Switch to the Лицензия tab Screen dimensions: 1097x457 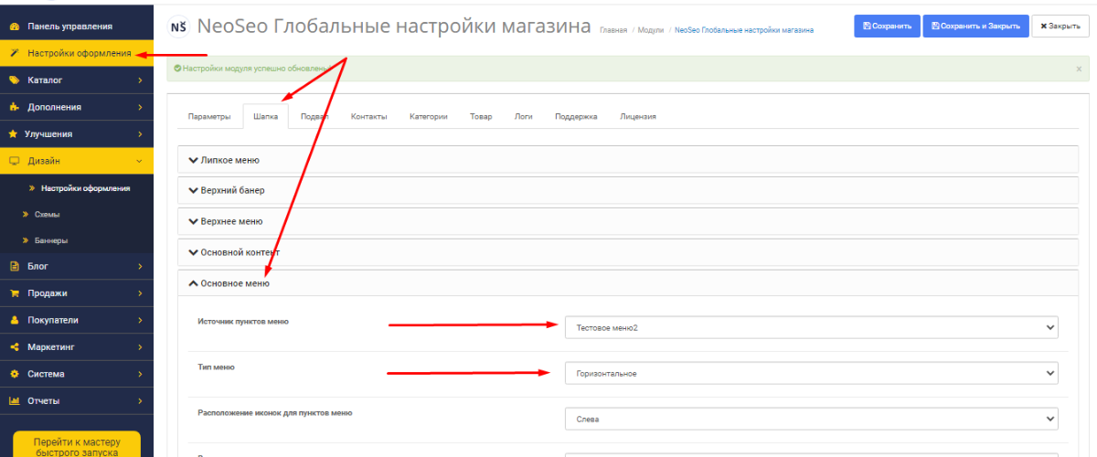[637, 116]
